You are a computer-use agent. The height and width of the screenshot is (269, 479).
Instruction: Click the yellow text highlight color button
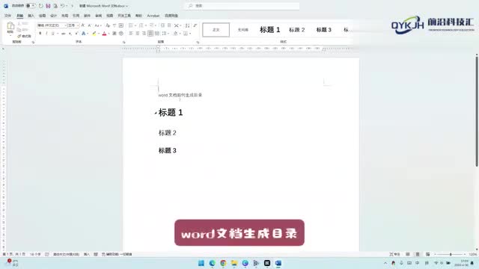click(x=94, y=33)
